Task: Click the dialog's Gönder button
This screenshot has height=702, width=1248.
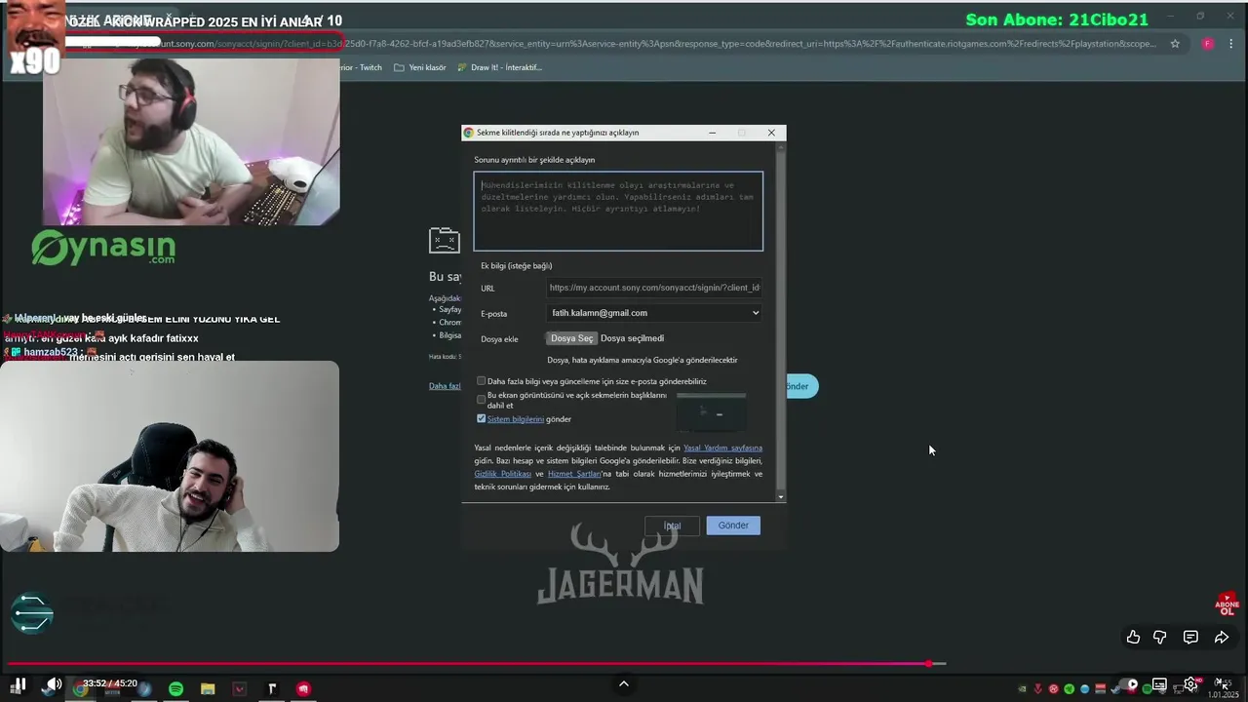Action: coord(733,526)
